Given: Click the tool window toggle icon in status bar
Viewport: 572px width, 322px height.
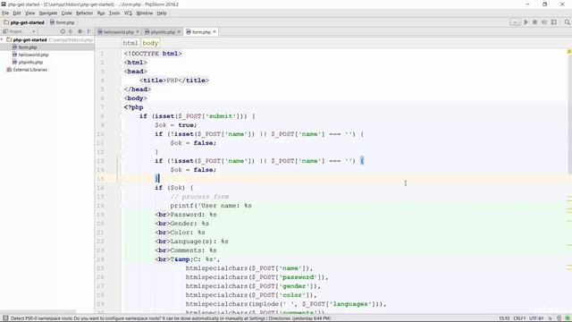Looking at the screenshot, I should tap(5, 318).
